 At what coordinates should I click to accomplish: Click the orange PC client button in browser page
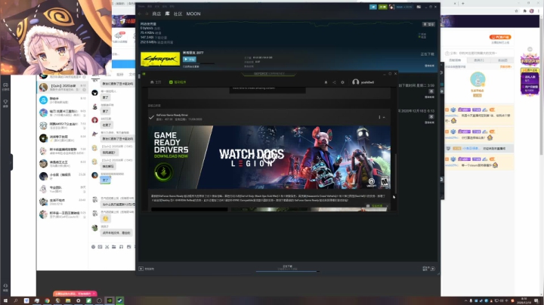pyautogui.click(x=500, y=37)
